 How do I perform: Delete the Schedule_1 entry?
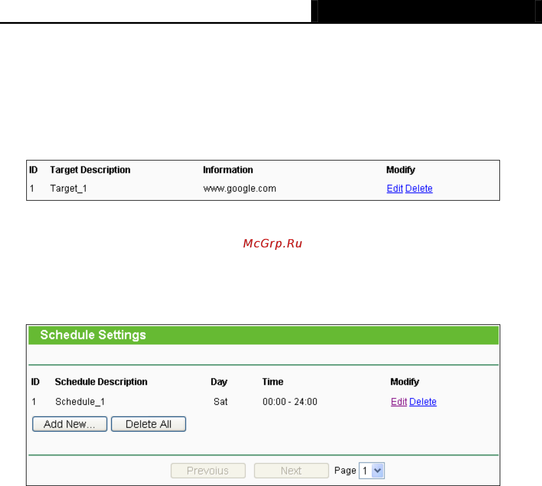(423, 402)
